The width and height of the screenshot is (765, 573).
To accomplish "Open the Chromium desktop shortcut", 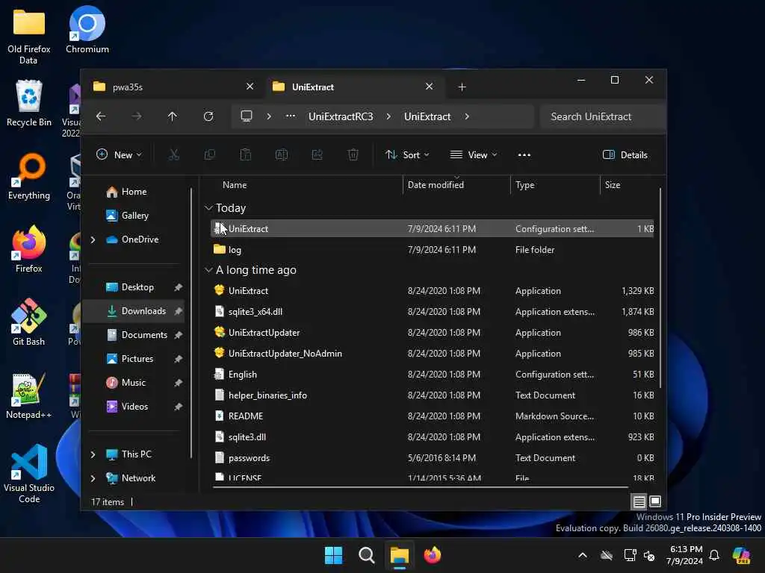I will coord(87,30).
